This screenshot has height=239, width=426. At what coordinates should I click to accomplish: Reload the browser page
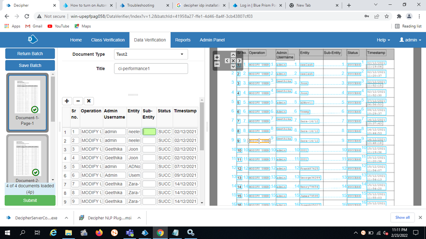[x=26, y=16]
